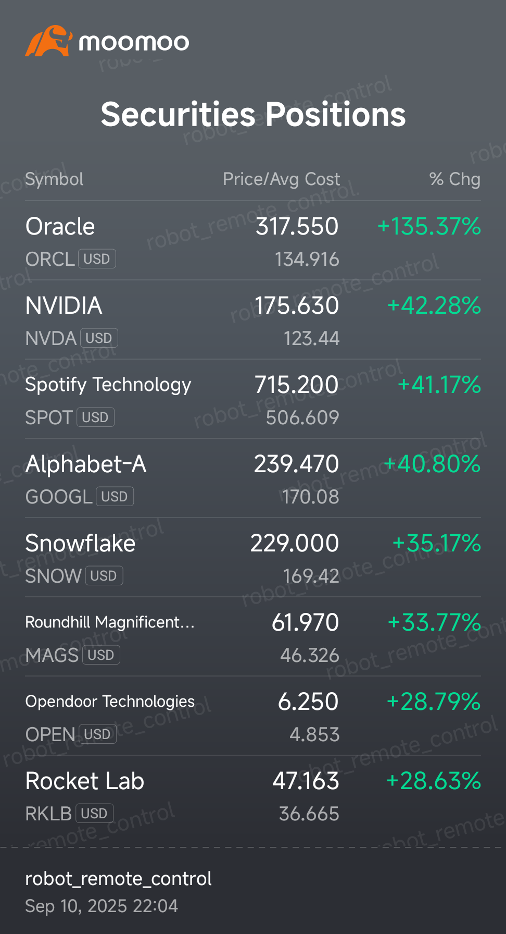The height and width of the screenshot is (934, 506).
Task: Click the moomoo bull logo icon
Action: (48, 41)
